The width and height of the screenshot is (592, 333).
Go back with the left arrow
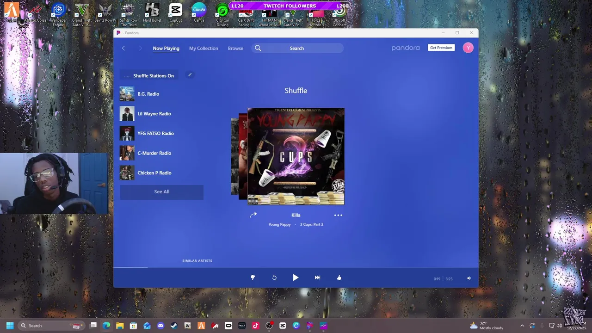click(x=123, y=48)
